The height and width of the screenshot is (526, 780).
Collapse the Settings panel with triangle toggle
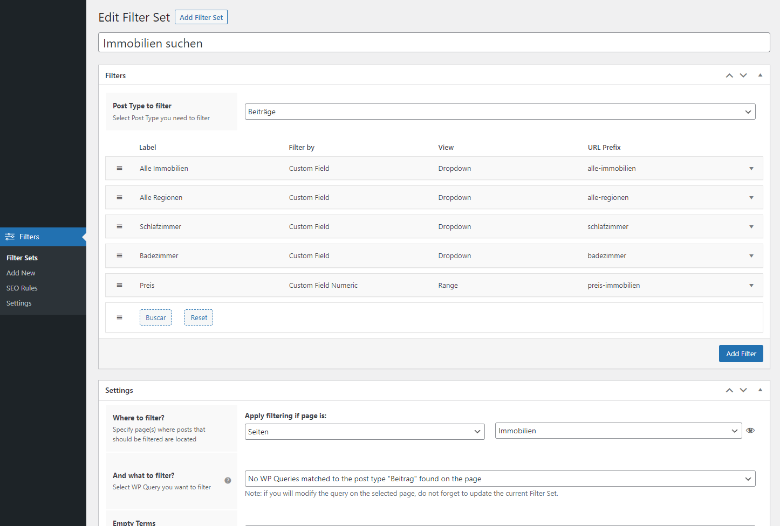pyautogui.click(x=760, y=390)
